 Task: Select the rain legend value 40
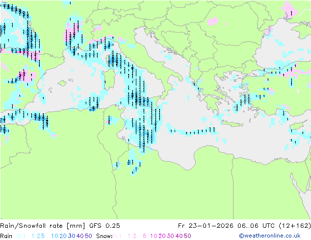(x=80, y=236)
